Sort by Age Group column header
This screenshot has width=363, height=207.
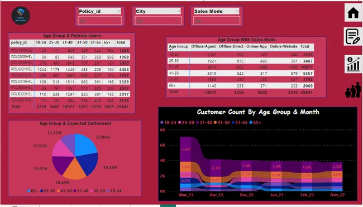click(x=178, y=46)
